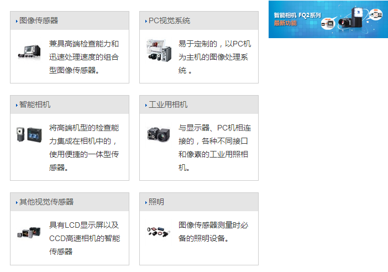Click the 工业用相机 camera image
Screen dimensions: 388x272
tap(159, 135)
